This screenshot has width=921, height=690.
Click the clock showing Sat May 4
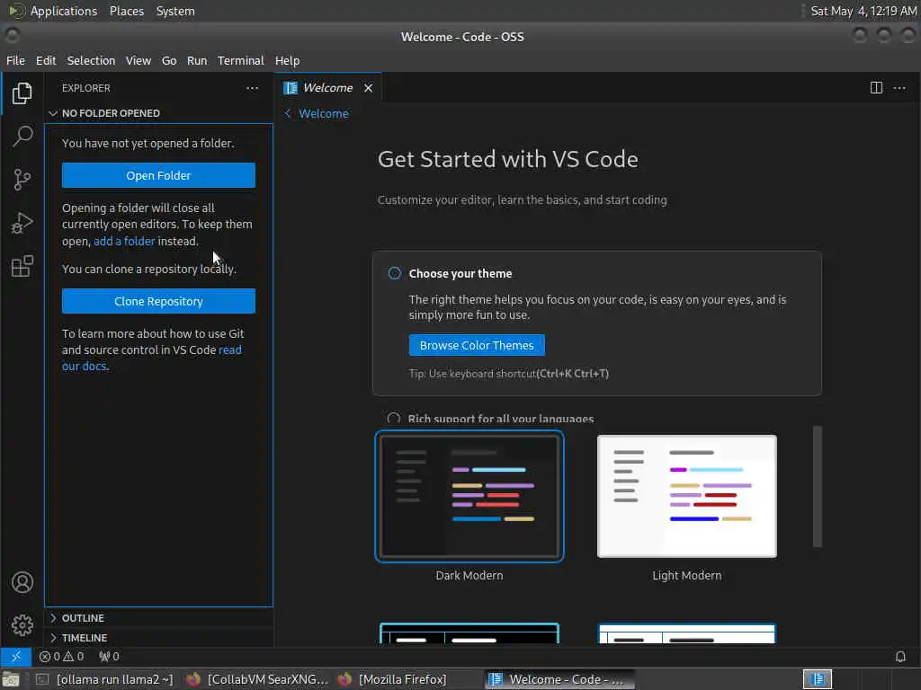pos(863,11)
